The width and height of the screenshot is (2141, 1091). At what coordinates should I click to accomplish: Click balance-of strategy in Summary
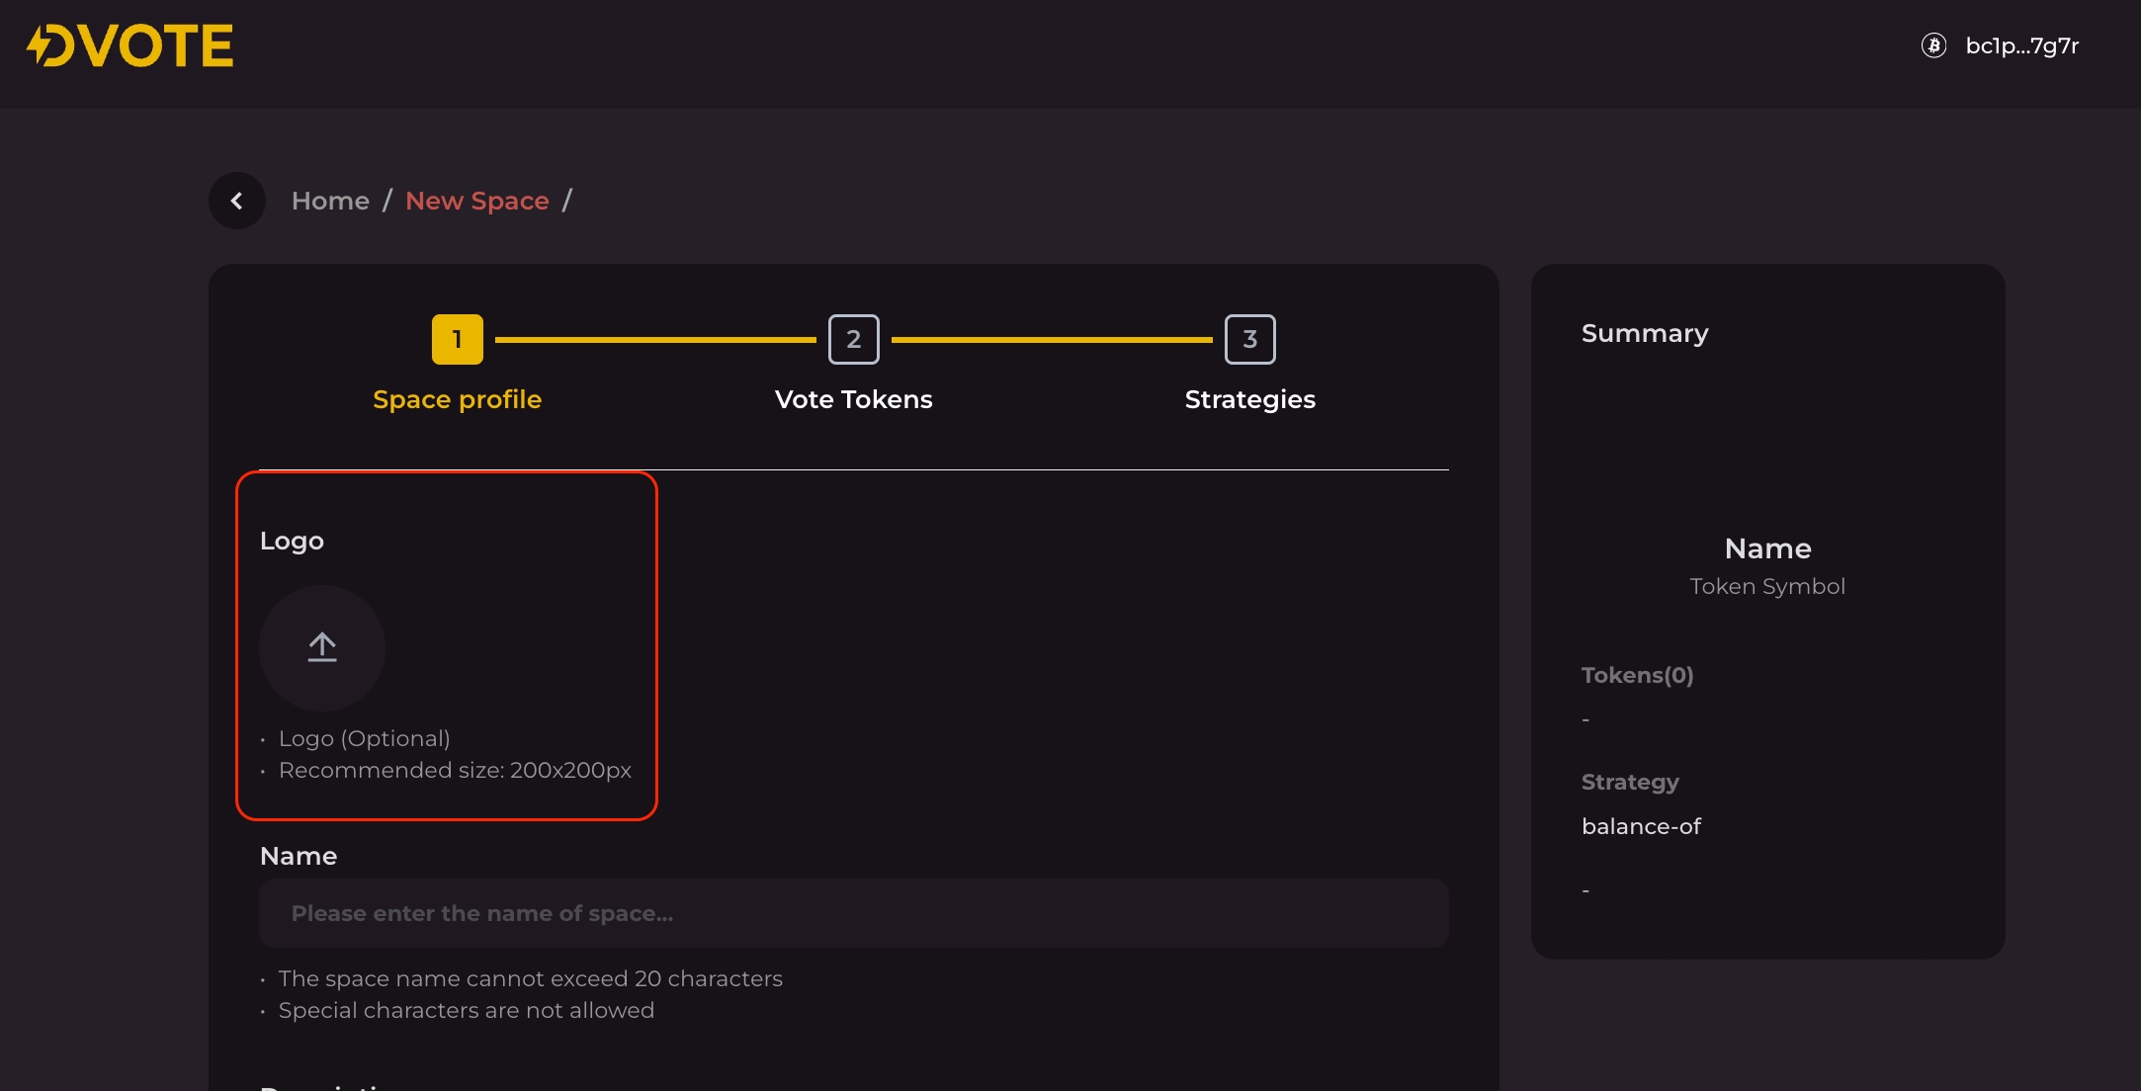1641,826
